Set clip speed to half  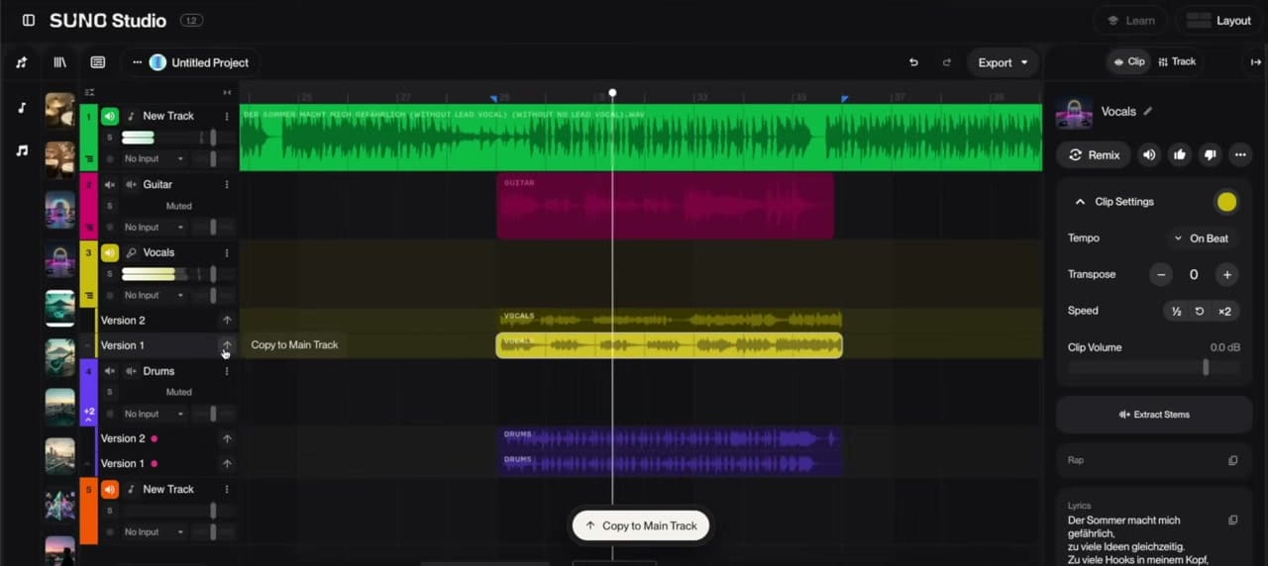click(x=1176, y=311)
